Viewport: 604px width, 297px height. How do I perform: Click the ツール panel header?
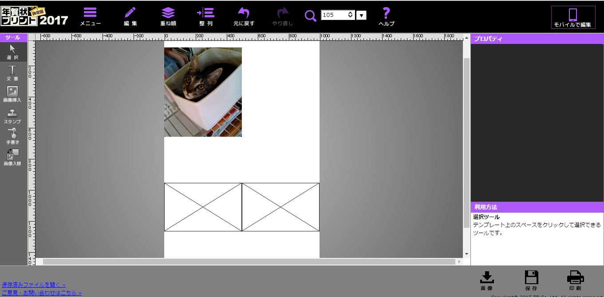(x=13, y=37)
